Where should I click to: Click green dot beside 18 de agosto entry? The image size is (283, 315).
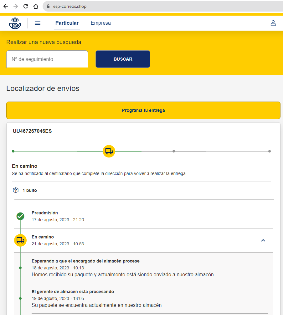[20, 268]
